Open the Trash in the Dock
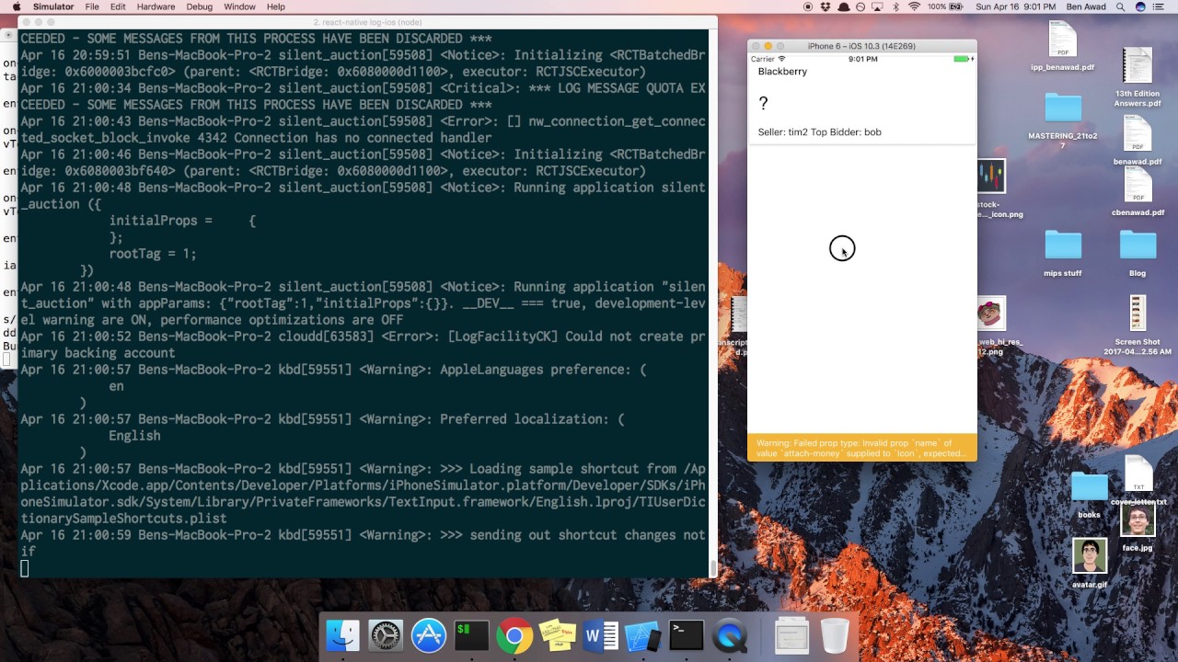1178x662 pixels. [835, 635]
